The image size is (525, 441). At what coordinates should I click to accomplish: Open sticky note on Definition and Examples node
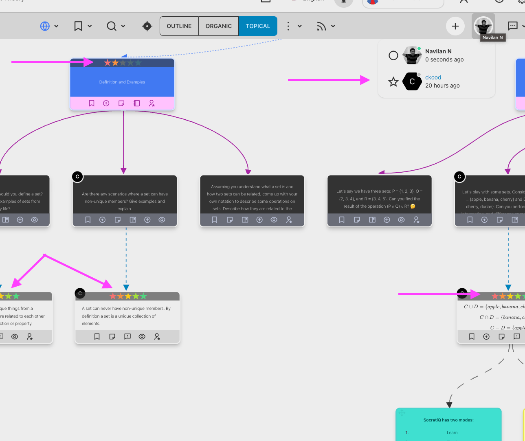click(121, 103)
